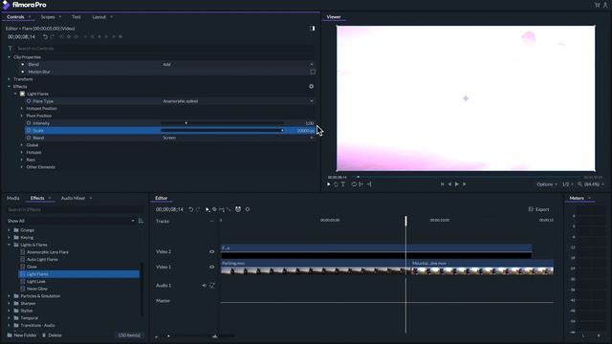Expand the Hotspot Position group

pos(22,108)
